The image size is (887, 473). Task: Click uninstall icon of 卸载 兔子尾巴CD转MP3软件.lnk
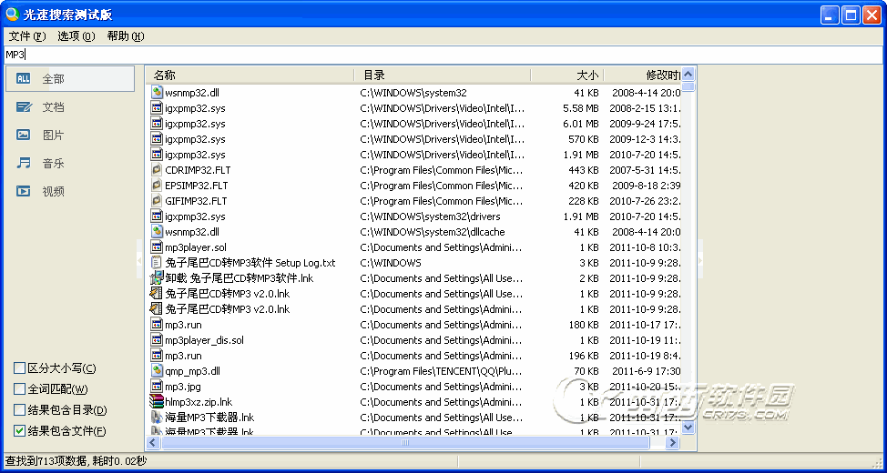pos(157,278)
